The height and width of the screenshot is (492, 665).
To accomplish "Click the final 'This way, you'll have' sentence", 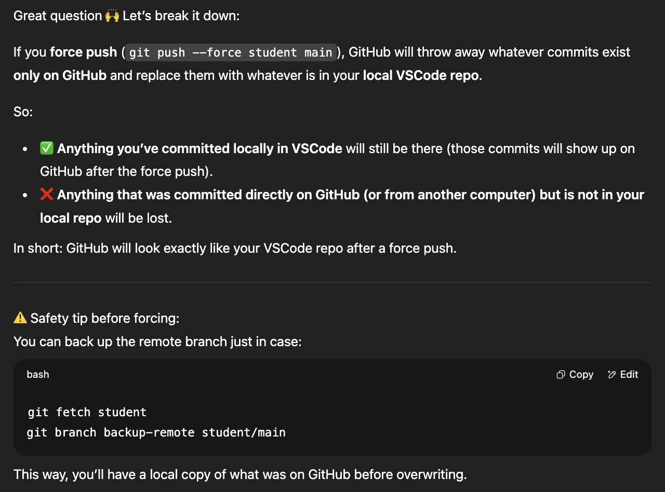I will (x=240, y=475).
